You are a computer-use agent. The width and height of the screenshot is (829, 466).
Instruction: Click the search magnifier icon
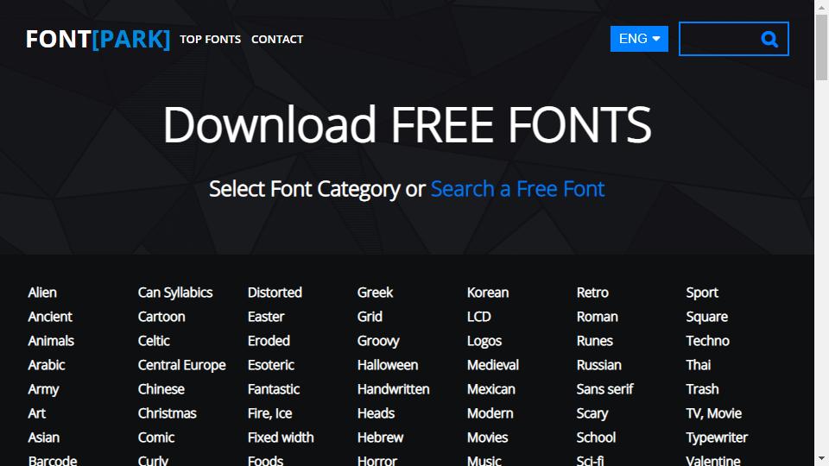click(x=769, y=39)
